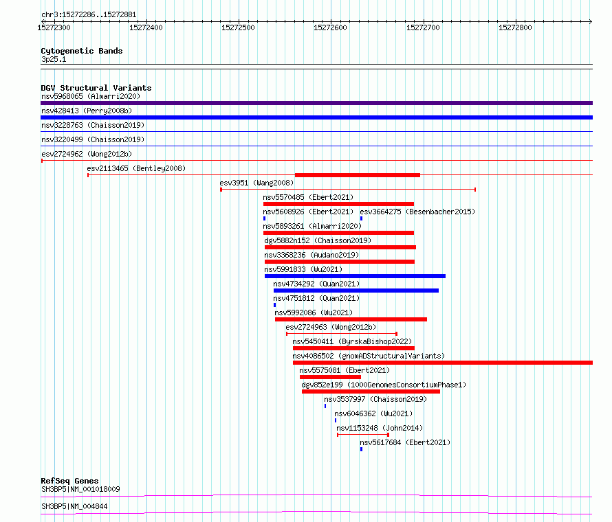612x522 pixels.
Task: Click the chr3:15272286..15272881 region label
Action: tap(89, 15)
